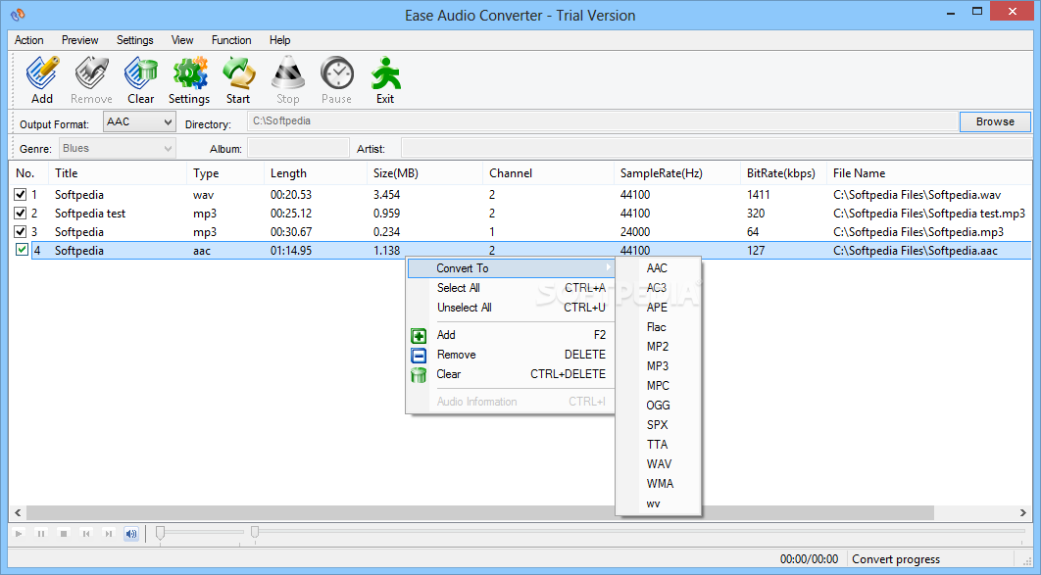This screenshot has height=575, width=1041.
Task: Click the Album input field
Action: pyautogui.click(x=298, y=148)
